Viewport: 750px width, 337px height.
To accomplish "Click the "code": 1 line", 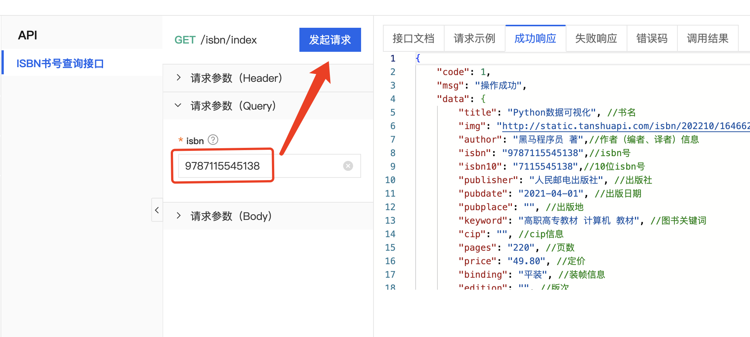I will (463, 72).
